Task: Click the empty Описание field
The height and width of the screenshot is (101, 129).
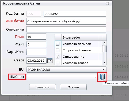Action: coord(66,29)
